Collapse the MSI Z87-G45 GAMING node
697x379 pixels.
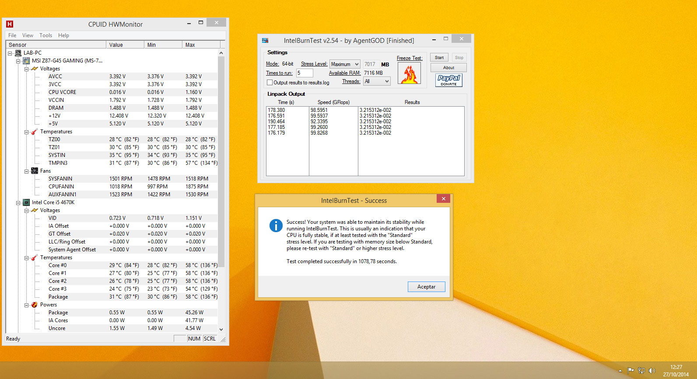pyautogui.click(x=18, y=61)
